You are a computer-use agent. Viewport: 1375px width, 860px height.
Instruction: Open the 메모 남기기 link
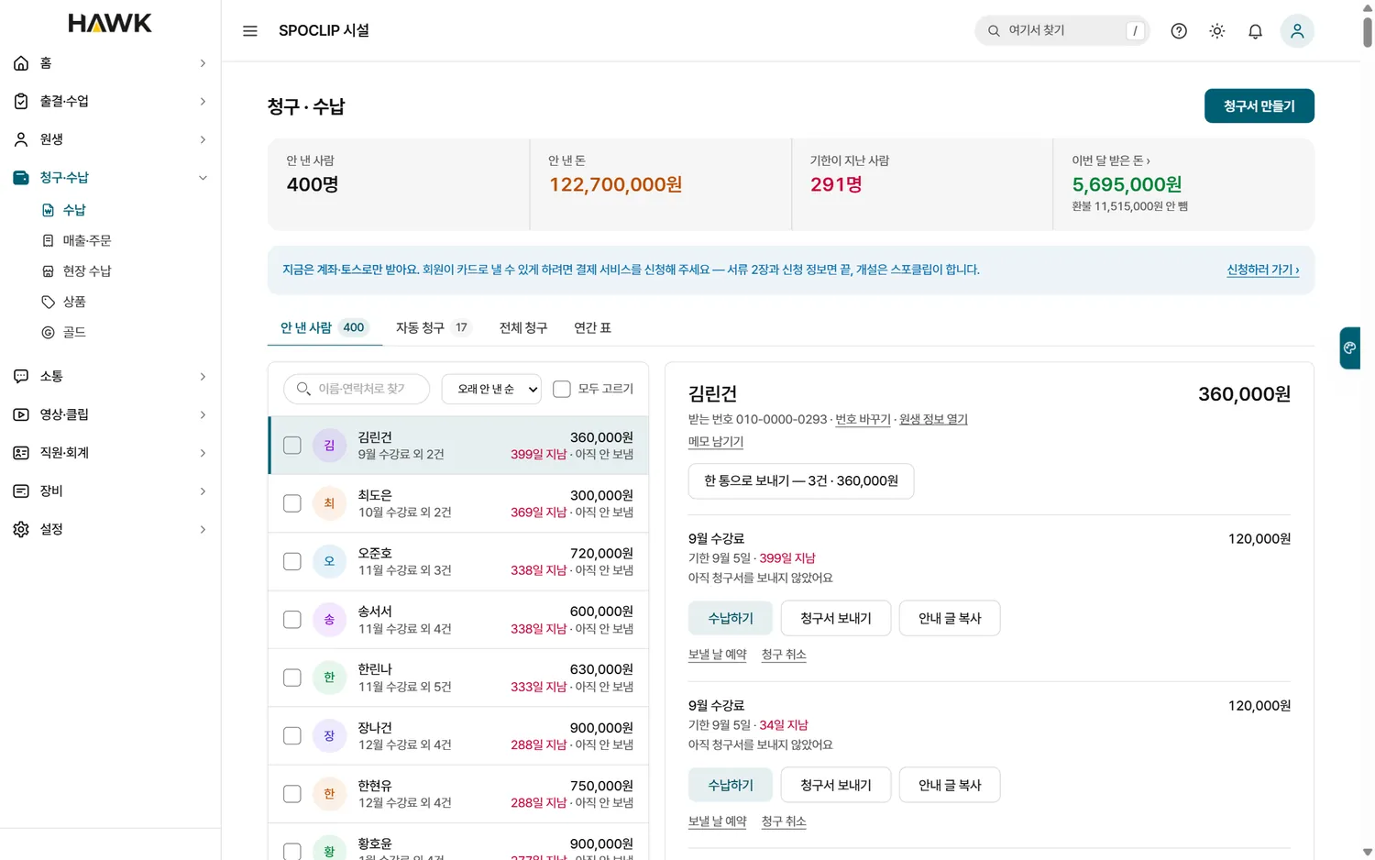coord(716,442)
